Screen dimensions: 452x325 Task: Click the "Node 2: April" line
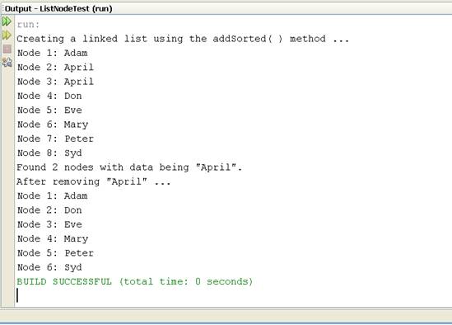55,68
